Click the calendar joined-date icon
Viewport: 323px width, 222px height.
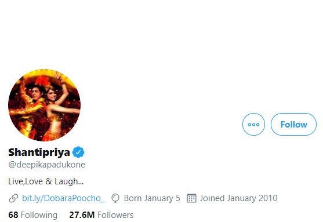pyautogui.click(x=191, y=198)
